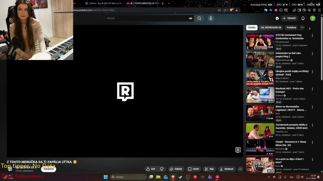The height and width of the screenshot is (181, 323).
Task: Open File Explorer from the taskbar
Action: click(x=158, y=177)
